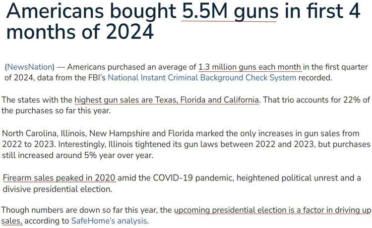Click the underlined "5.5M guns" in the headline
372x228 pixels.
click(230, 11)
